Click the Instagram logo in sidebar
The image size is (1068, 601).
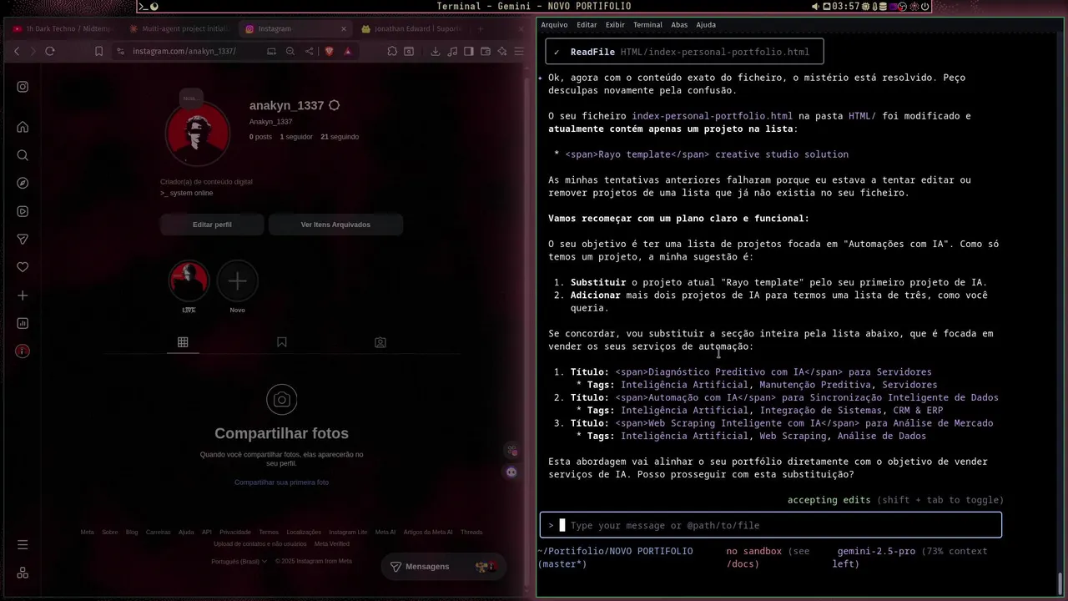click(x=23, y=87)
